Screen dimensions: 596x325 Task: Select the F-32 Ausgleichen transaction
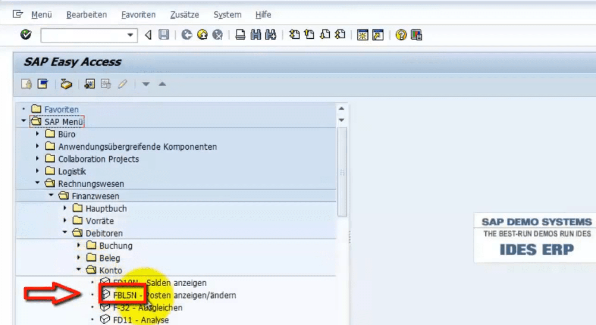[x=148, y=308]
